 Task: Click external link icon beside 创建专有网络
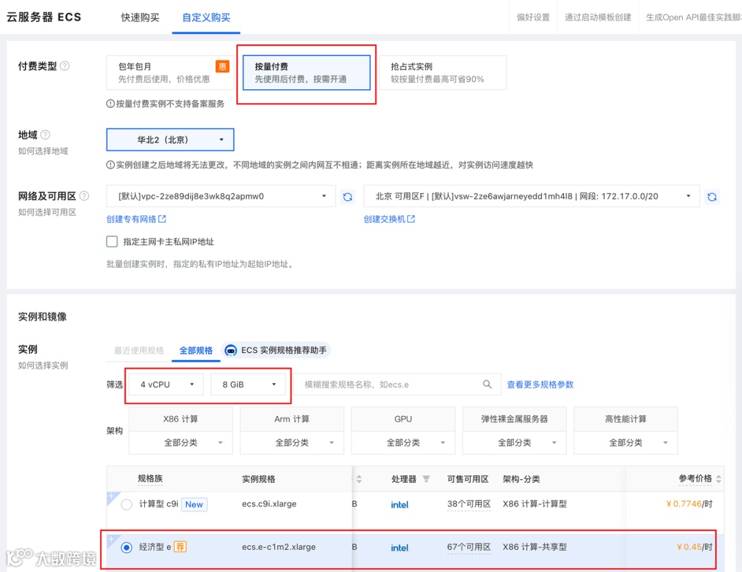162,218
